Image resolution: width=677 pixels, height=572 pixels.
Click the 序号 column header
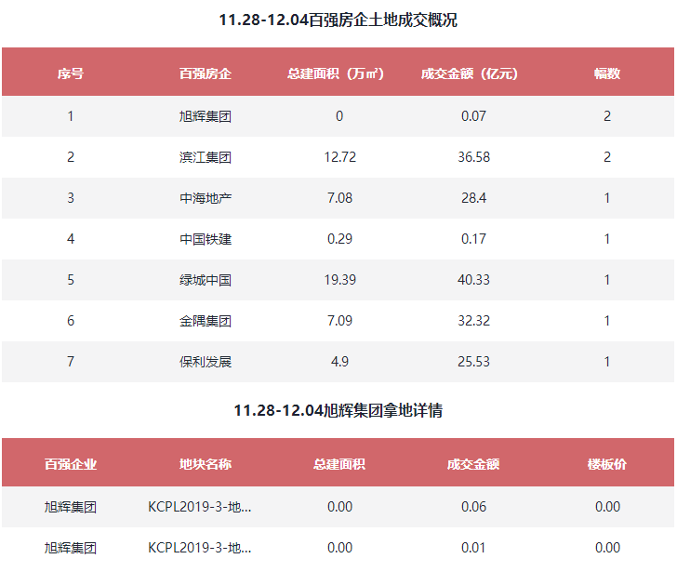[71, 73]
